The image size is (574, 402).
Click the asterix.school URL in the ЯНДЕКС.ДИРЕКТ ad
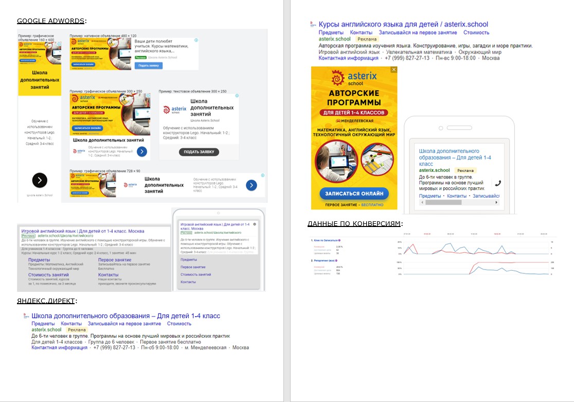pyautogui.click(x=46, y=329)
